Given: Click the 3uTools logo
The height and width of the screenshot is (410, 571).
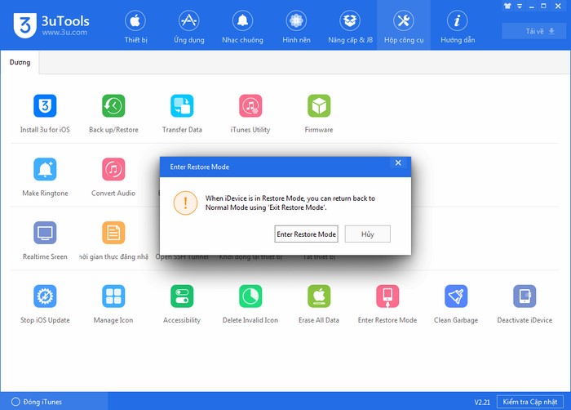Looking at the screenshot, I should 51,25.
